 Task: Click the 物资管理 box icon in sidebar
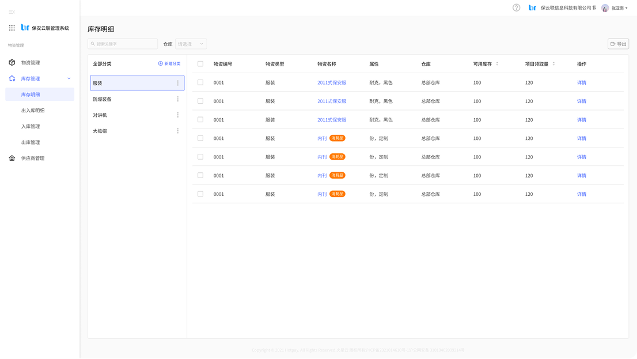(x=12, y=62)
